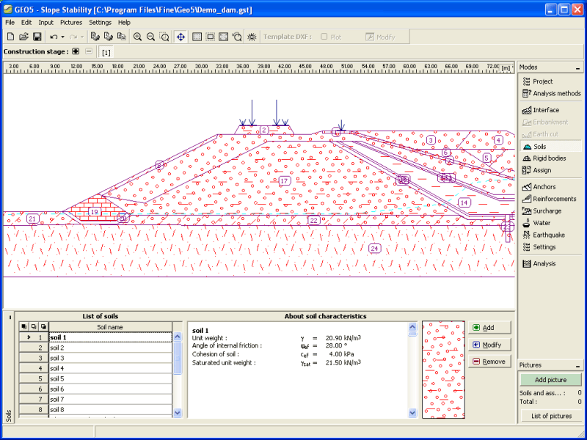Viewport: 587px width, 440px height.
Task: Open the Undo history dropdown arrow
Action: (x=62, y=37)
